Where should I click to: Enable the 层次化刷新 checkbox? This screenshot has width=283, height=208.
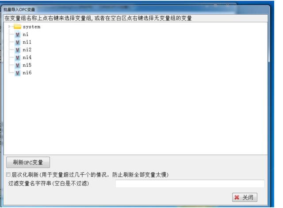click(8, 174)
